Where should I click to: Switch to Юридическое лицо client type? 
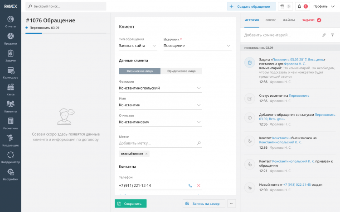pos(181,71)
